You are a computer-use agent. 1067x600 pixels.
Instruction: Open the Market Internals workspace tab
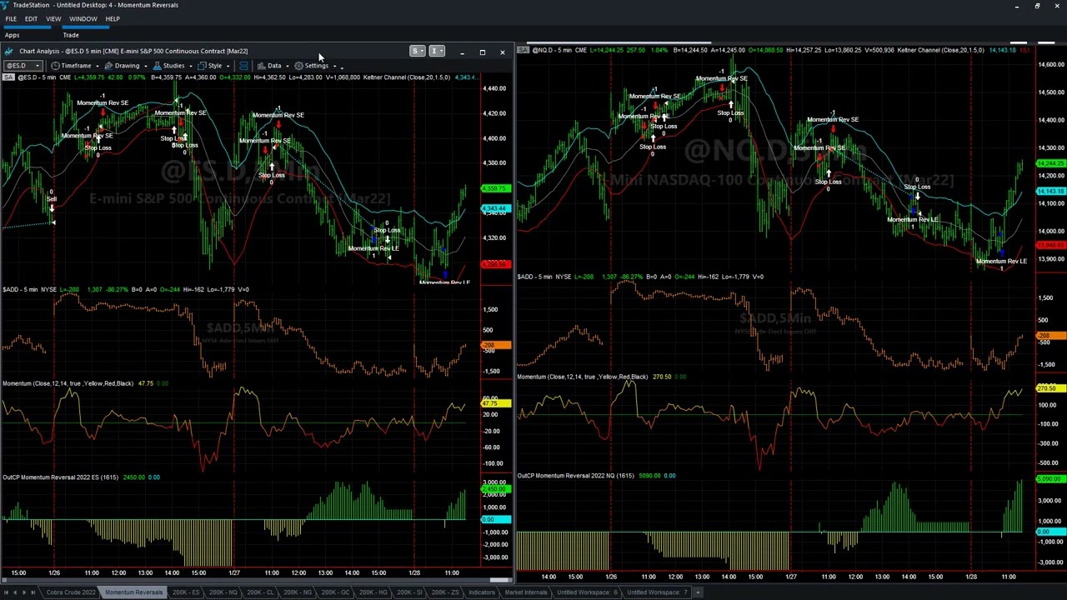tap(526, 592)
